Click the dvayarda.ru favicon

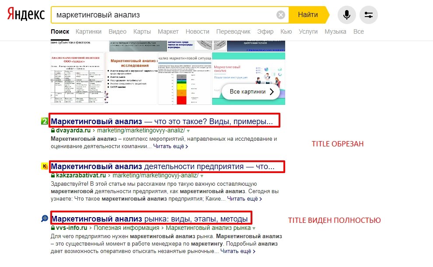pos(44,121)
